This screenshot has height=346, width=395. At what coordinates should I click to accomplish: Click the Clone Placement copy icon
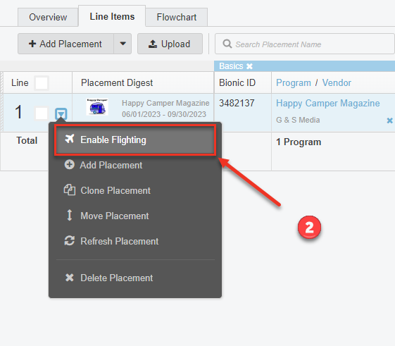point(70,190)
